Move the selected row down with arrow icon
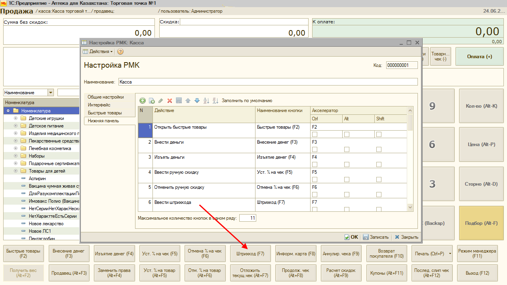This screenshot has height=285, width=507. [x=197, y=101]
